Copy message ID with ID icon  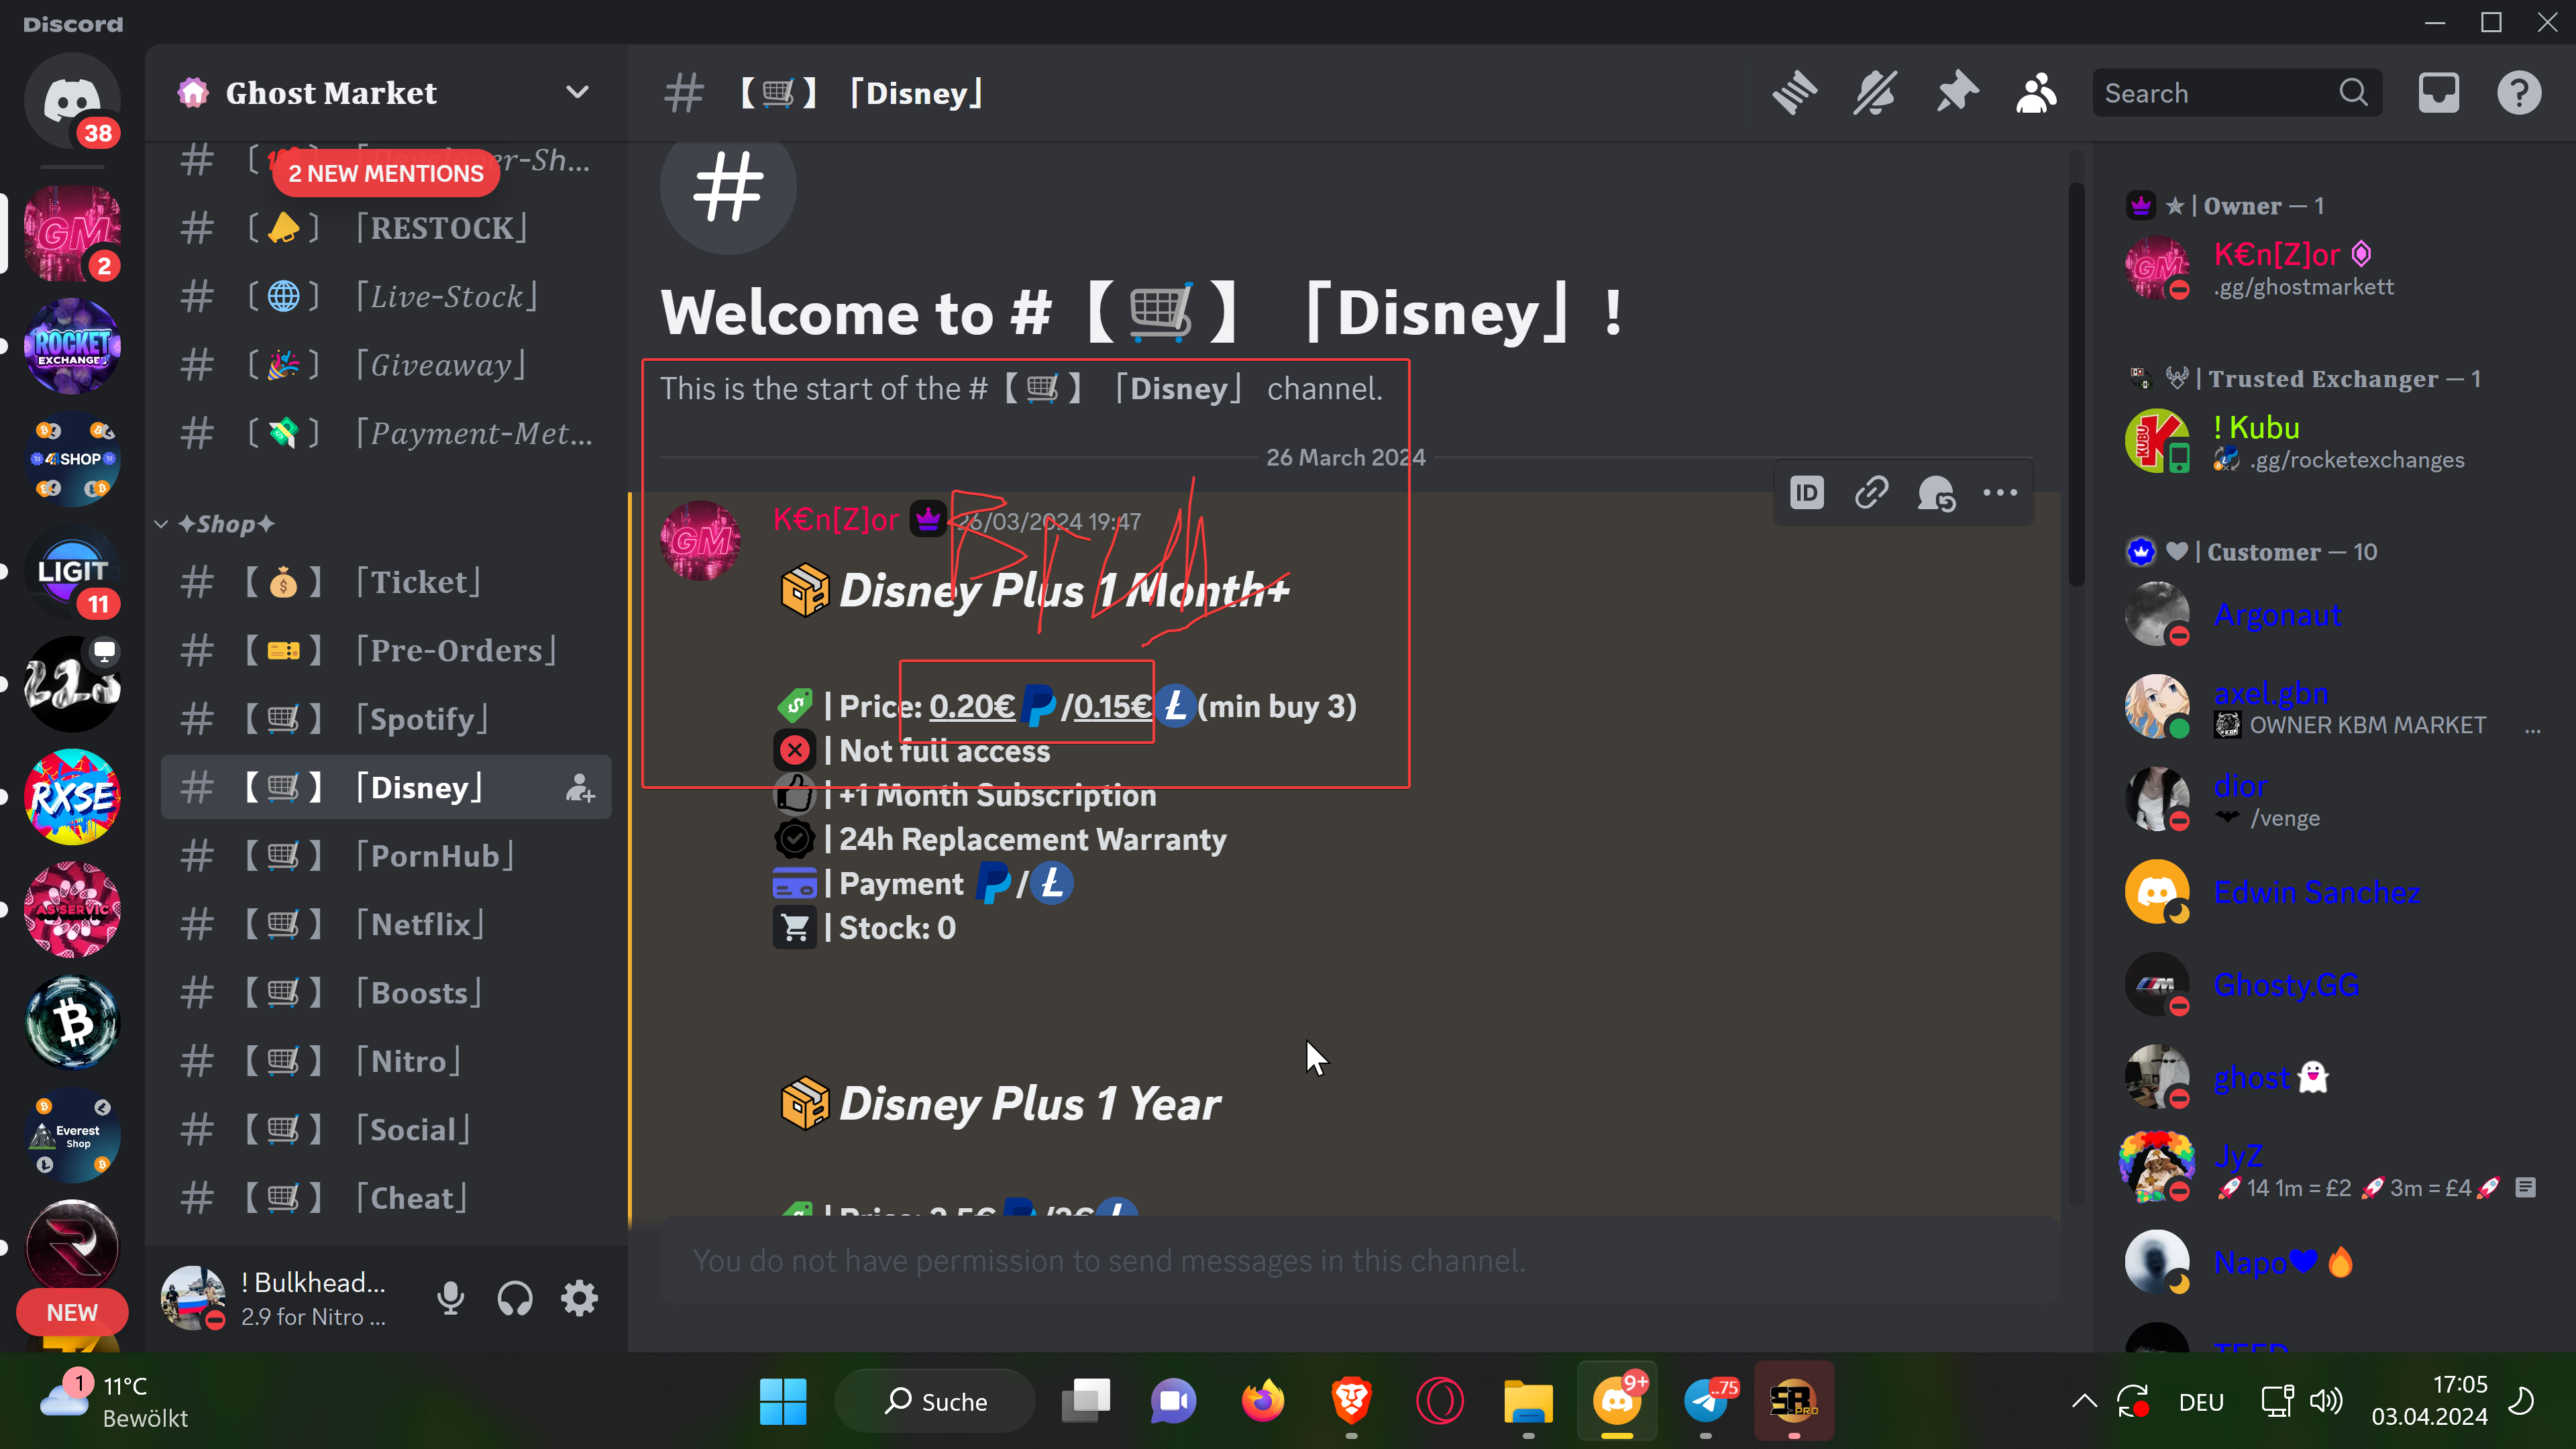click(x=1806, y=493)
